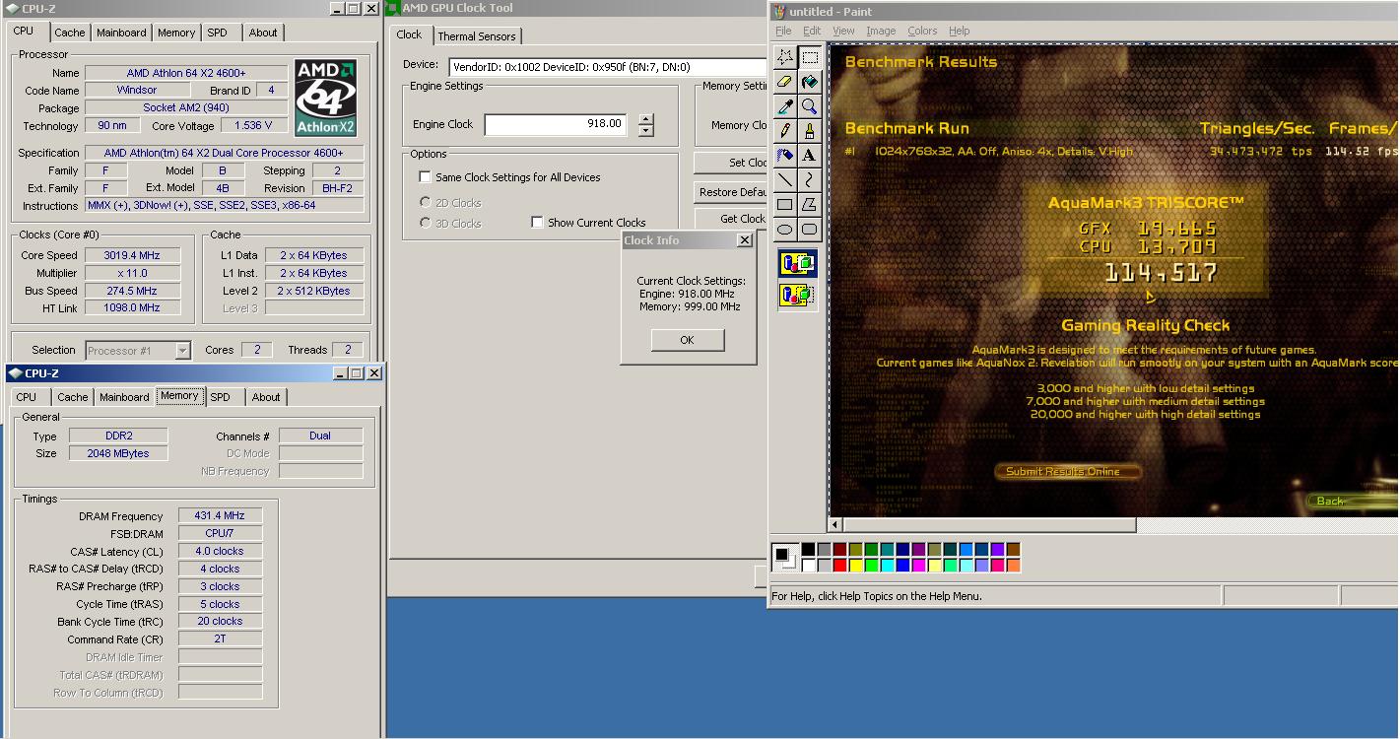This screenshot has width=1400, height=739.
Task: Choose the Pencil tool in Paint
Action: coord(785,131)
